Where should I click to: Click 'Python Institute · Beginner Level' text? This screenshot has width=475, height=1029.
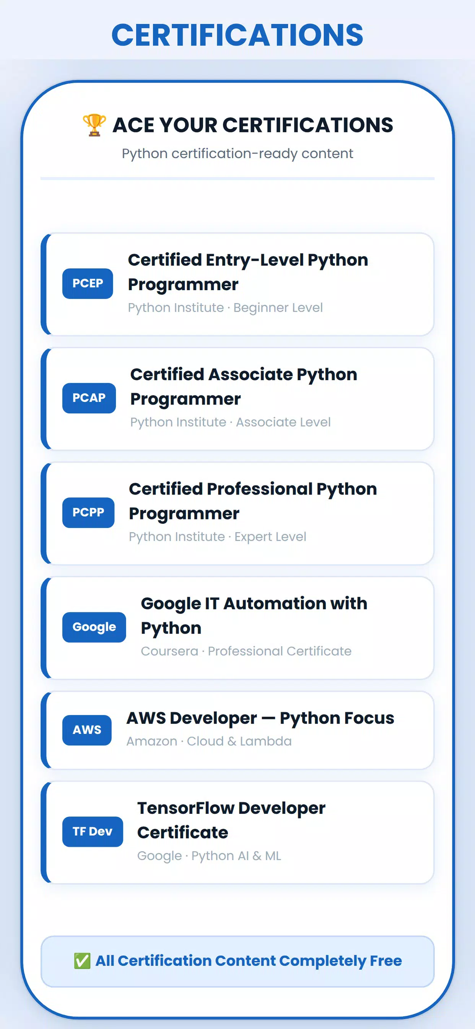(225, 307)
